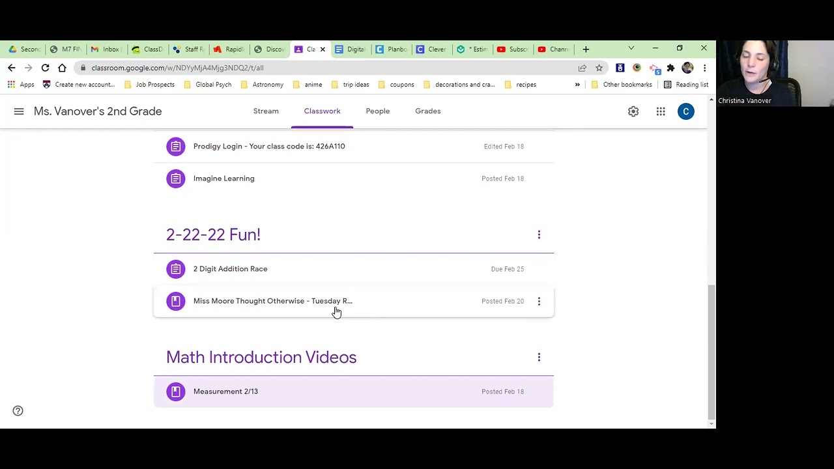Open the decorations and crafts bookmark folder
This screenshot has height=469, width=834.
[x=459, y=85]
